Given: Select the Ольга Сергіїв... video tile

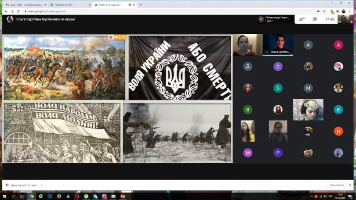Looking at the screenshot, I should (x=278, y=45).
